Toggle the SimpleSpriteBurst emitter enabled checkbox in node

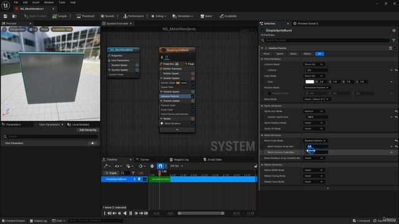(163, 50)
